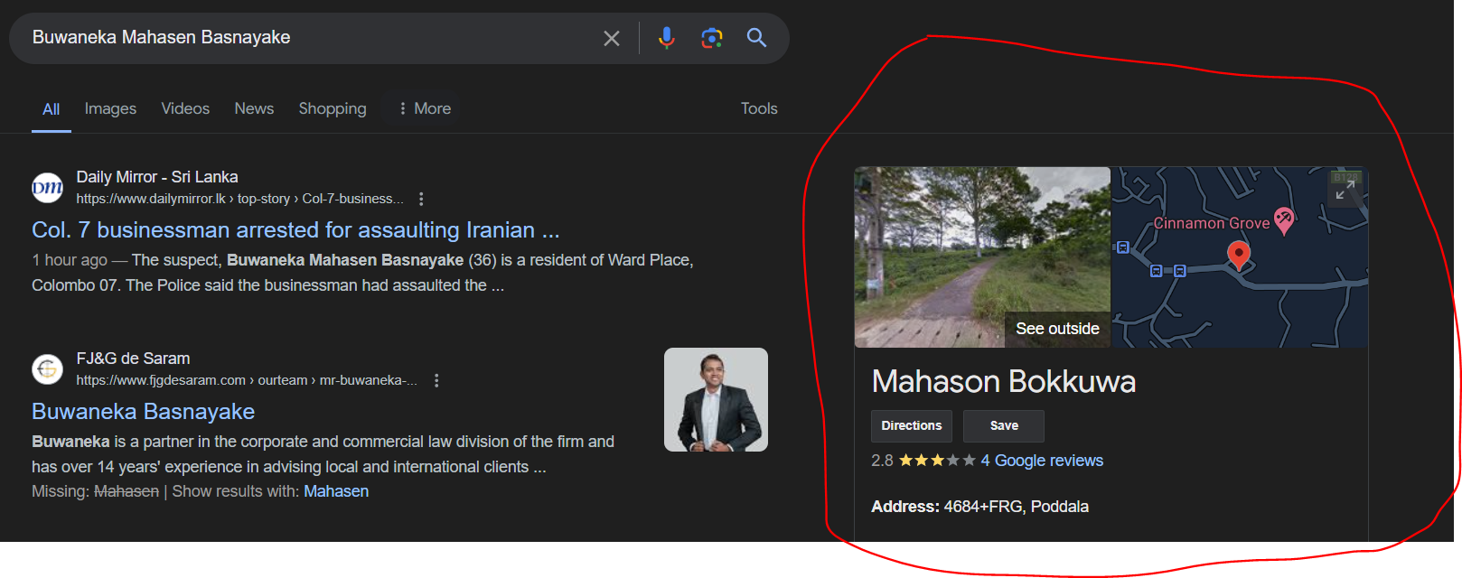
Task: Click into the search field text
Action: click(161, 37)
